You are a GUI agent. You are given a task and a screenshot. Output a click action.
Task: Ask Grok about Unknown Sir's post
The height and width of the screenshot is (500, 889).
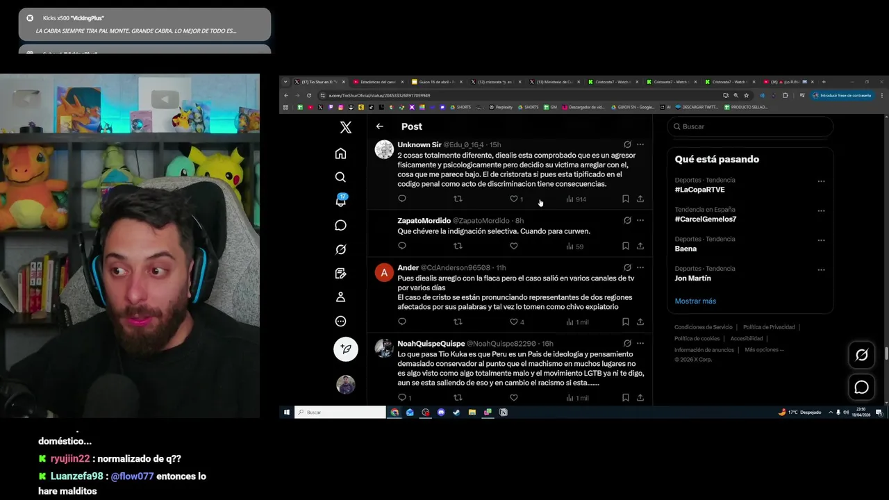click(x=627, y=144)
